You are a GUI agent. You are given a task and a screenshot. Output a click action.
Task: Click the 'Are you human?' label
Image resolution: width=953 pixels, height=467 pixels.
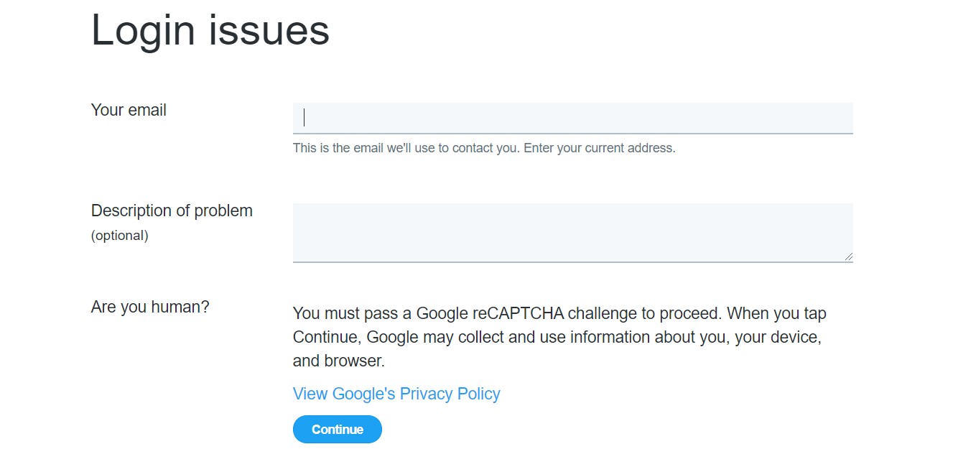(x=150, y=307)
